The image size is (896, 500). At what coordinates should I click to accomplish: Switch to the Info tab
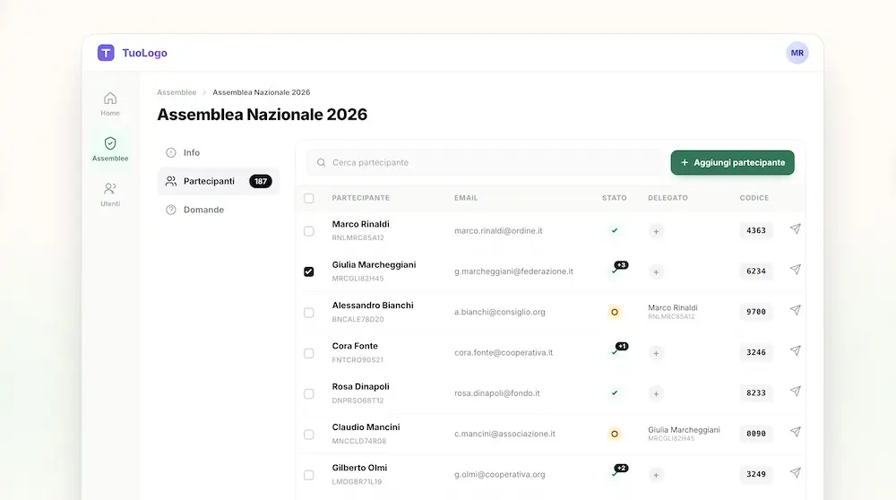(x=191, y=152)
